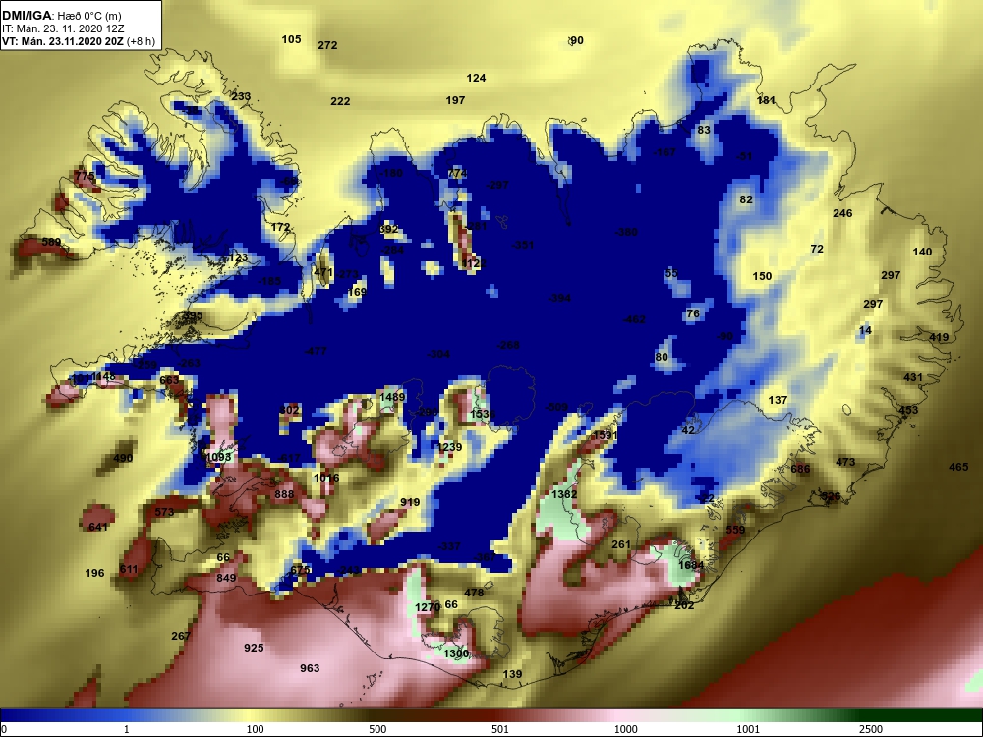This screenshot has height=737, width=983.
Task: Click the map value 888
Action: 284,494
